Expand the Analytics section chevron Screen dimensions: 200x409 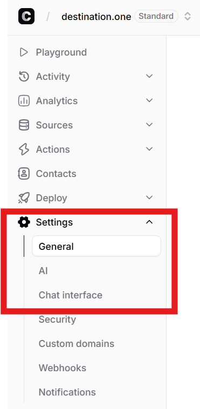tap(149, 100)
